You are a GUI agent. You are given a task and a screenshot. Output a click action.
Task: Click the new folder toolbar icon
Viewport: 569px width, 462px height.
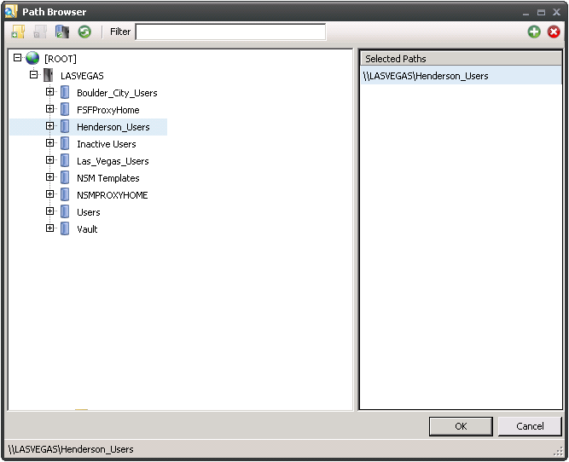(x=18, y=32)
